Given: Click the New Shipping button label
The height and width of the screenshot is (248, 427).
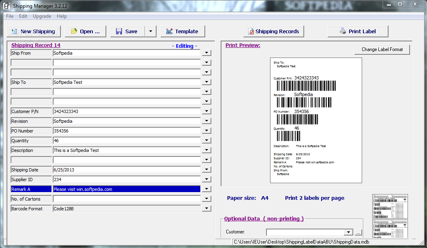Looking at the screenshot, I should (38, 31).
